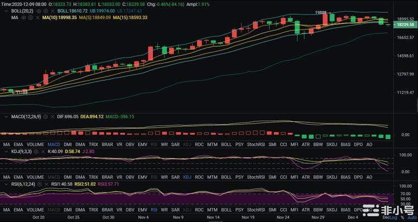Select WR tab in row below RSI chart
Image resolution: width=418 pixels, height=222 pixels.
[164, 210]
